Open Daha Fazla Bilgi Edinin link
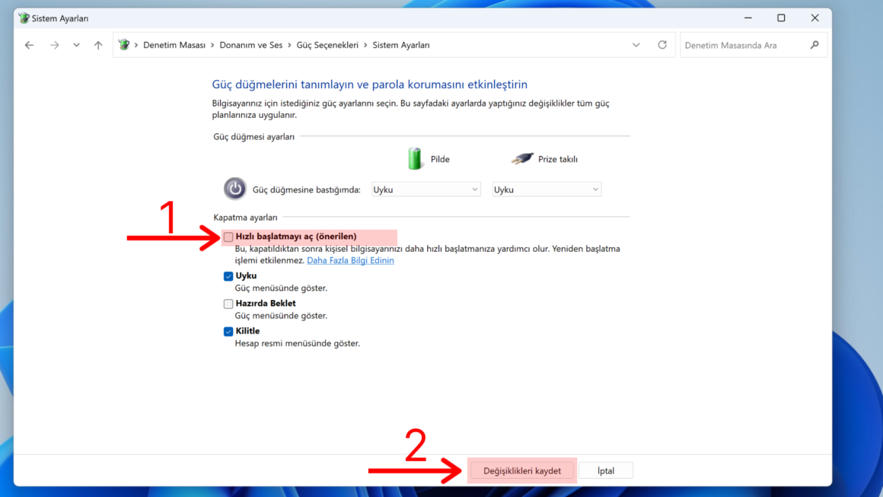The image size is (883, 497). point(350,260)
